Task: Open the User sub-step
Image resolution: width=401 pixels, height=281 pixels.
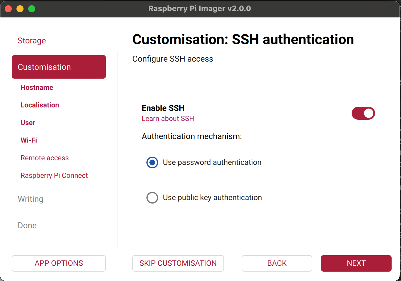Action: click(28, 123)
